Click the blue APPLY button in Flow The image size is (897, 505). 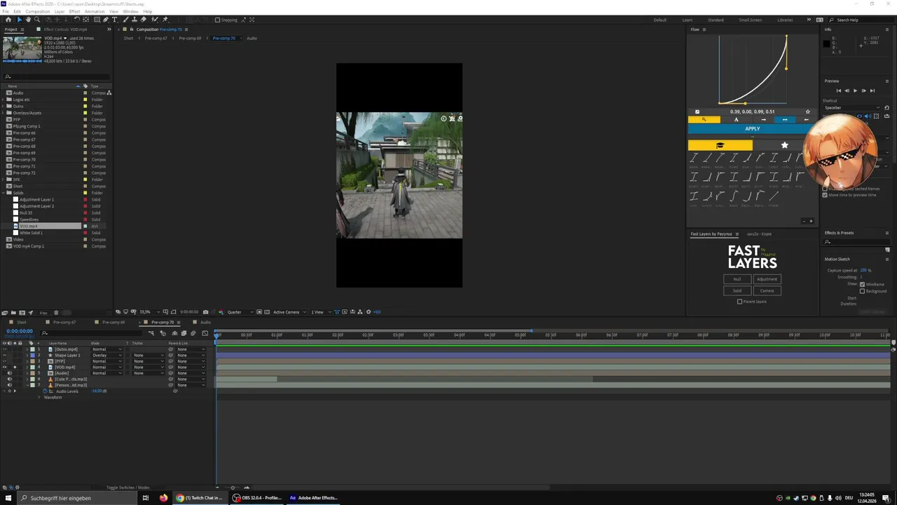(x=752, y=128)
